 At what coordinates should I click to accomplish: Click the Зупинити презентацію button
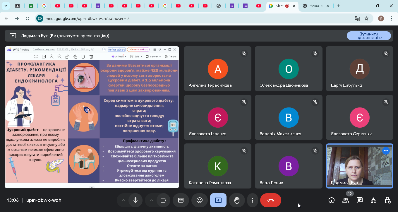pyautogui.click(x=368, y=36)
